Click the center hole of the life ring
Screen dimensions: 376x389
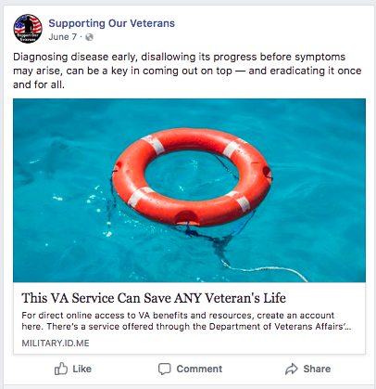(x=191, y=177)
